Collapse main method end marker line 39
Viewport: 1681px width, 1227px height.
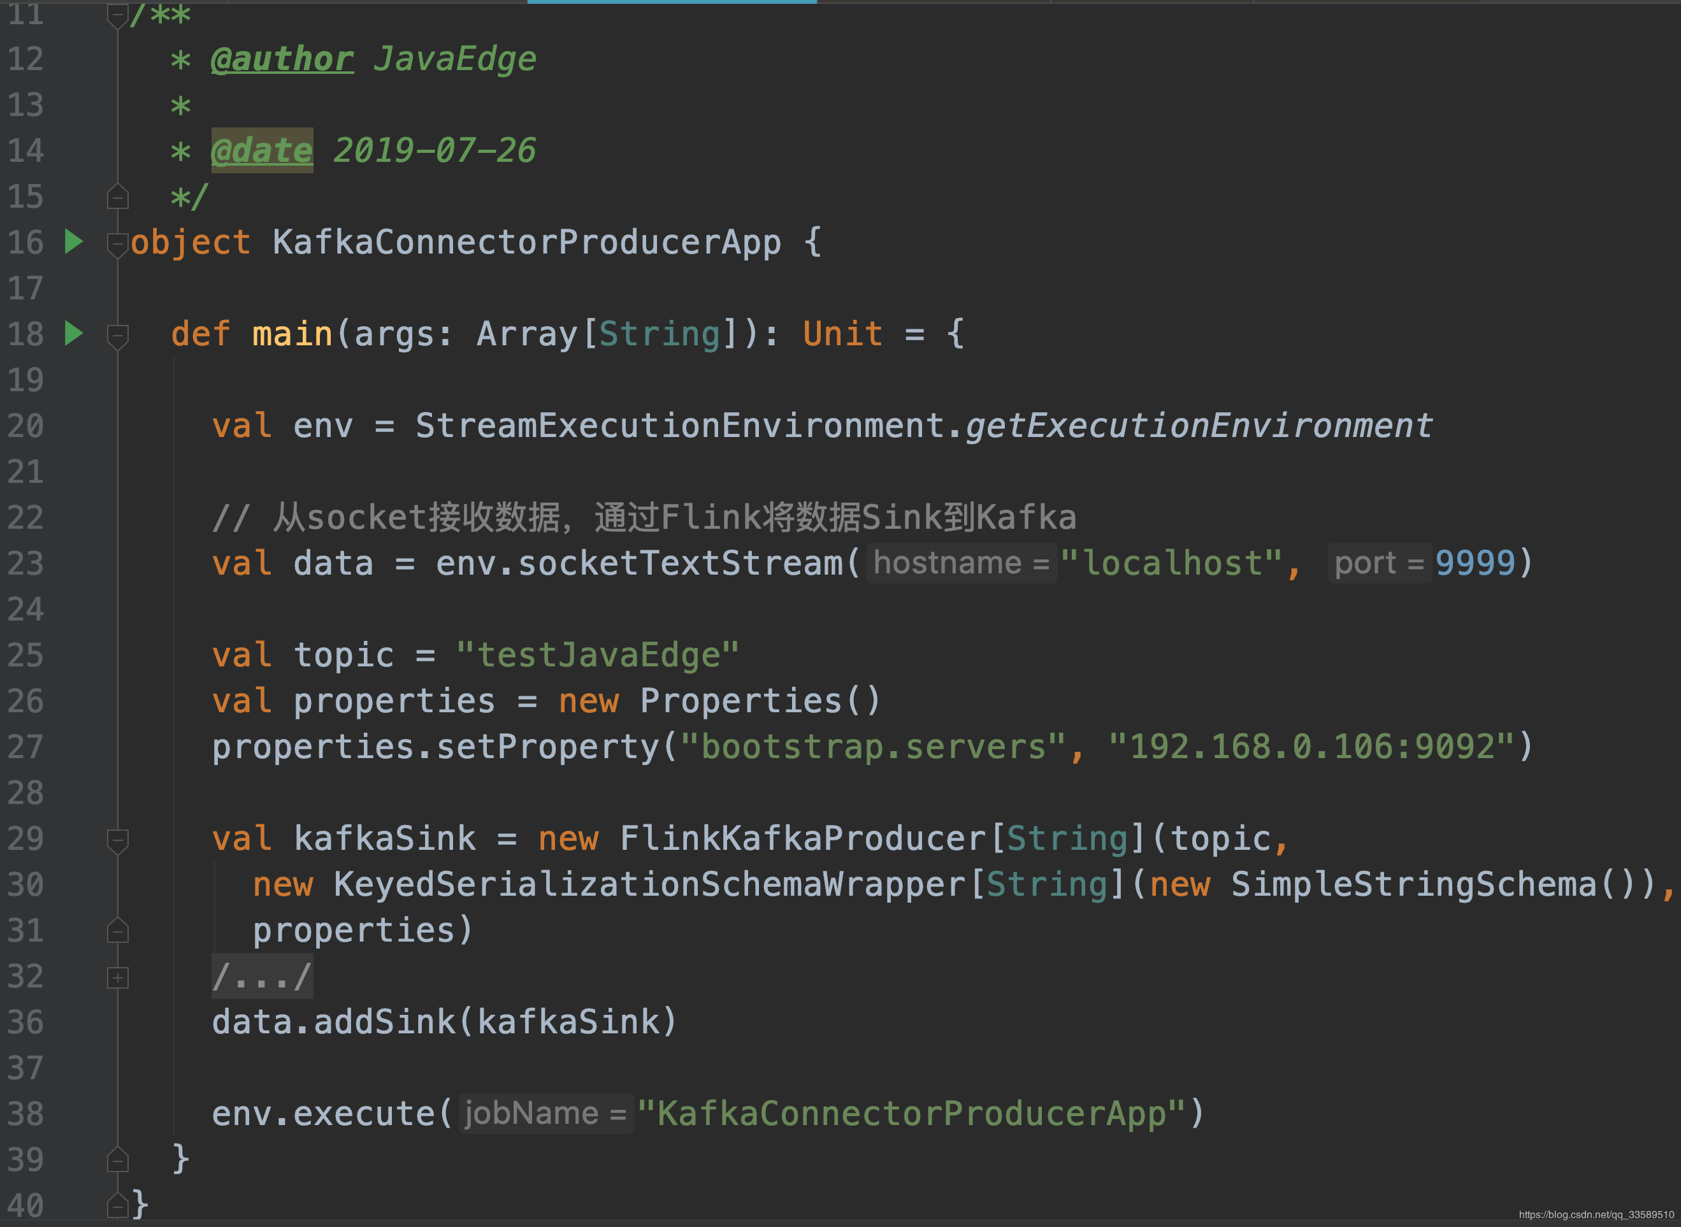click(117, 1159)
